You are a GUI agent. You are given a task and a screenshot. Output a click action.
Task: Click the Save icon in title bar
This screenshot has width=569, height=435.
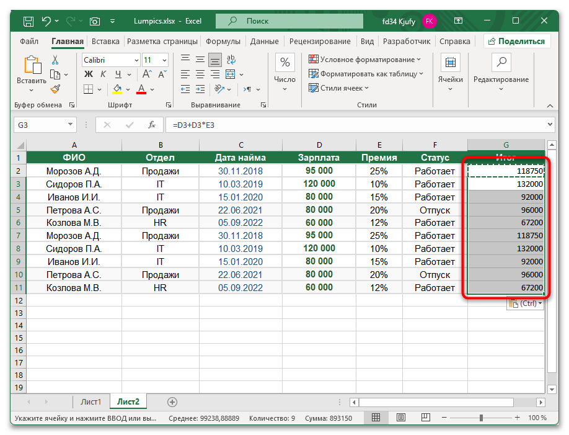[x=29, y=21]
